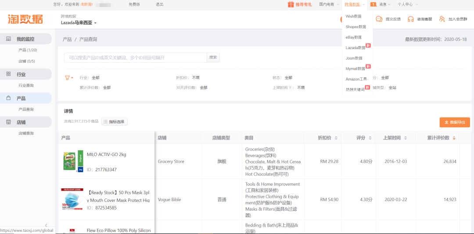
Task: Click the 提交反馈 chat bubble icon
Action: click(379, 19)
